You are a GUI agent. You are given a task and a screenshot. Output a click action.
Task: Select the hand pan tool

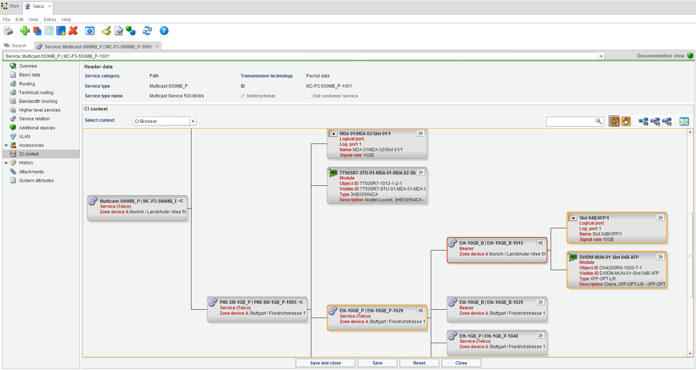[626, 121]
